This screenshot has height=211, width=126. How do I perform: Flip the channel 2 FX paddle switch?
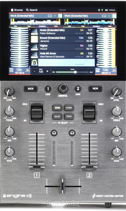pos(89,112)
